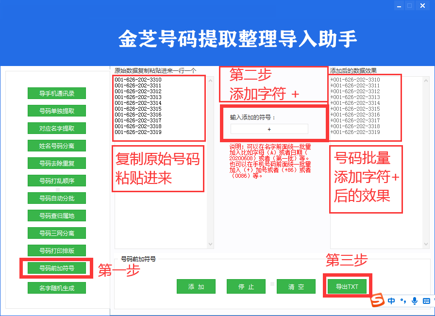Export results with the 导出TXT button

[347, 286]
